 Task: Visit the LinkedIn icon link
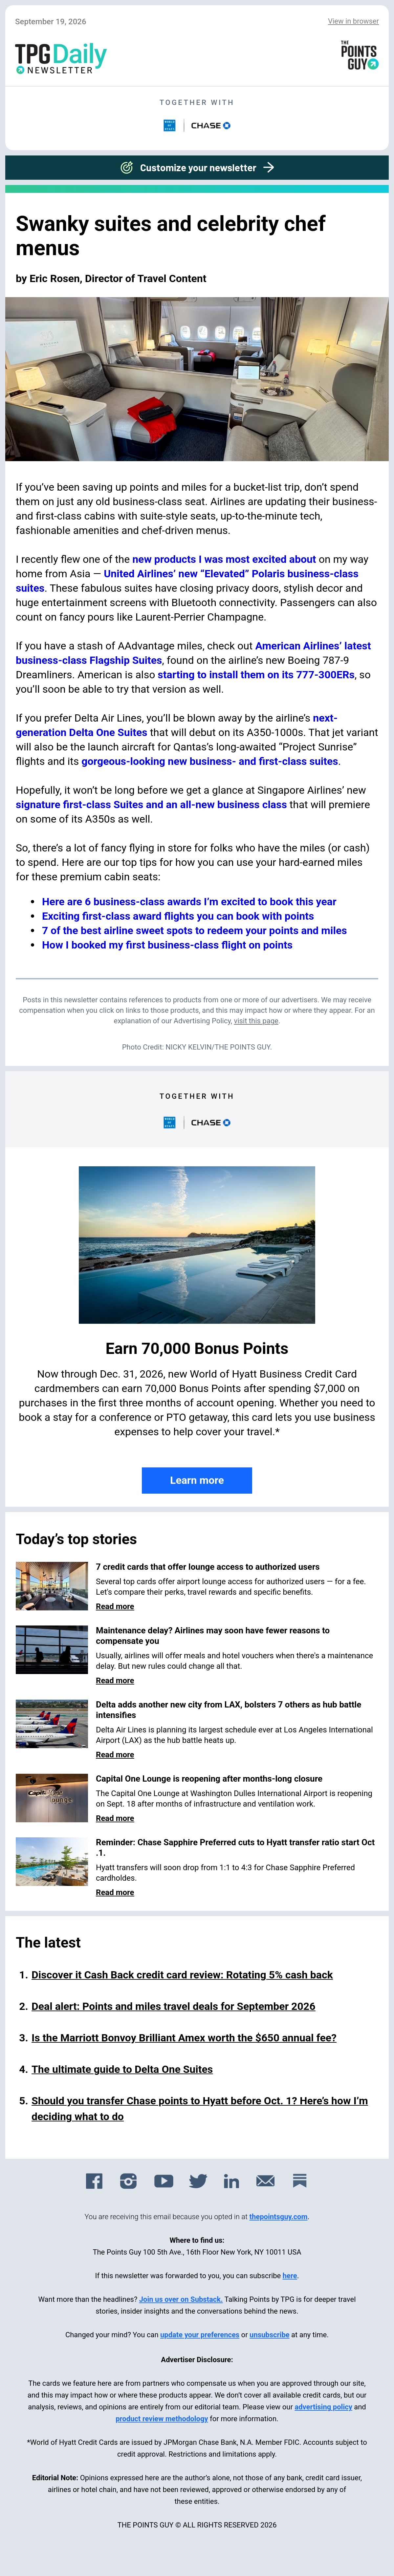pyautogui.click(x=231, y=2181)
